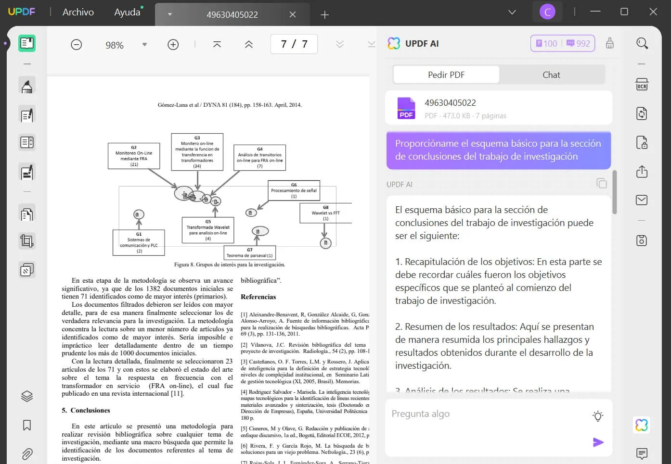Clear the AI chat history
This screenshot has width=671, height=464.
tap(610, 43)
